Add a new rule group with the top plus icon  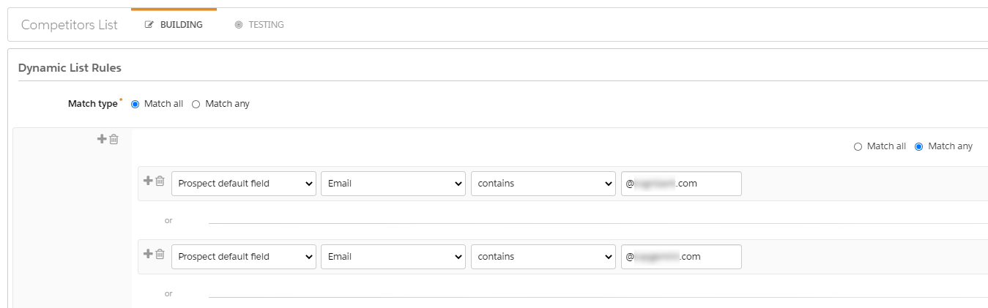(x=102, y=139)
